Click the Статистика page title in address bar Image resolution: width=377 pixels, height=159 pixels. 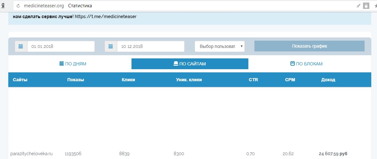pos(80,6)
